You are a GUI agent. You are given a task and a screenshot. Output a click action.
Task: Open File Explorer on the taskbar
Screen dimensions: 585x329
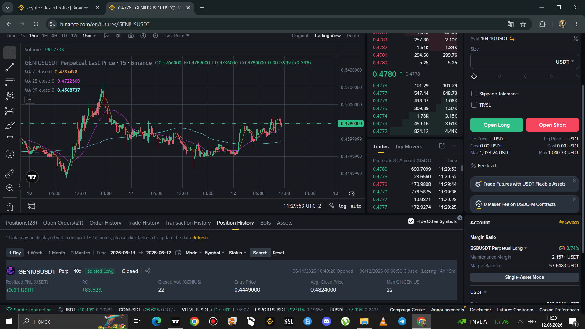tap(364, 321)
